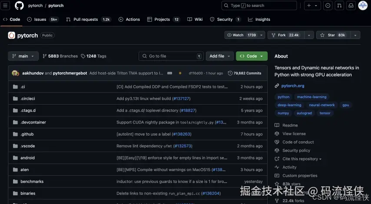The height and width of the screenshot is (204, 371).
Task: Expand the Fork options arrow
Action: [309, 35]
